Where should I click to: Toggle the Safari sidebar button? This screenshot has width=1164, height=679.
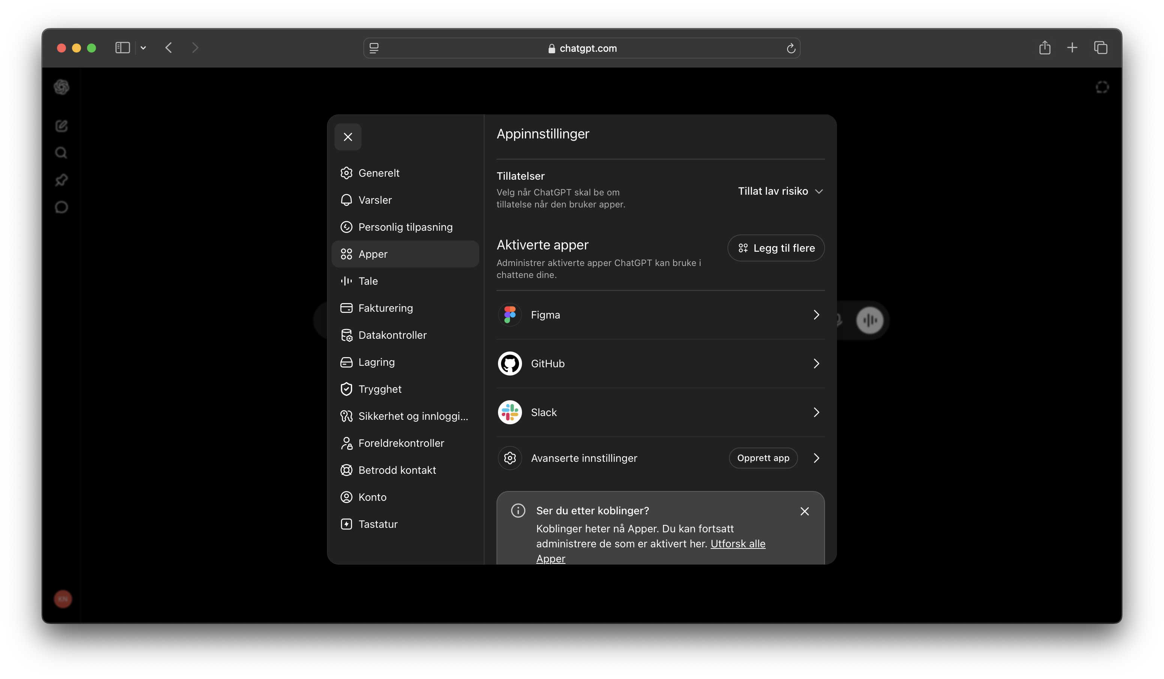tap(122, 48)
